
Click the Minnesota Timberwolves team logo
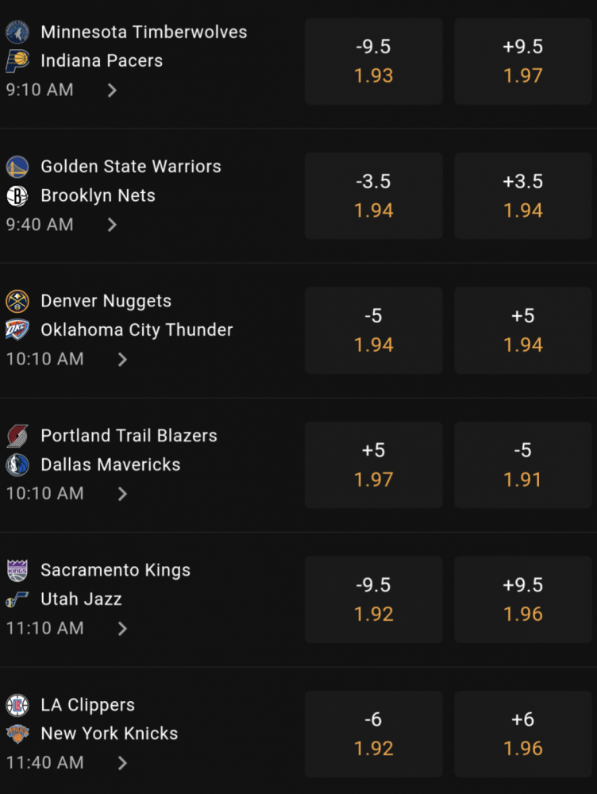[x=17, y=32]
